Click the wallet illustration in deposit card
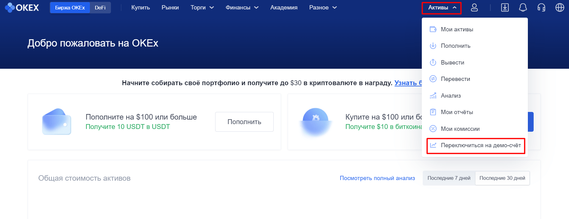 [57, 122]
